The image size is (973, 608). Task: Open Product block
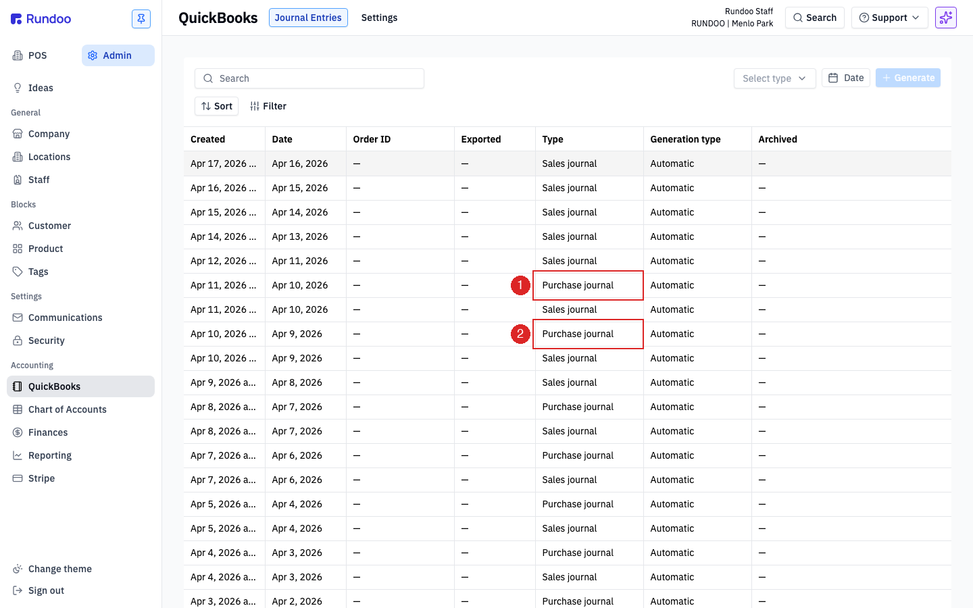coord(81,249)
